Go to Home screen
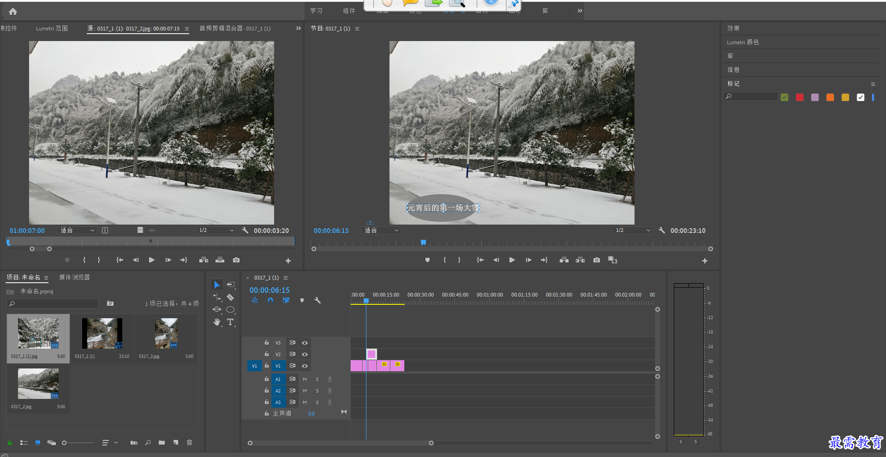 (13, 11)
